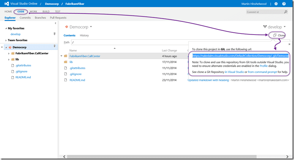Click the Democorp git repository icon in tree
The height and width of the screenshot is (160, 294).
[10, 47]
